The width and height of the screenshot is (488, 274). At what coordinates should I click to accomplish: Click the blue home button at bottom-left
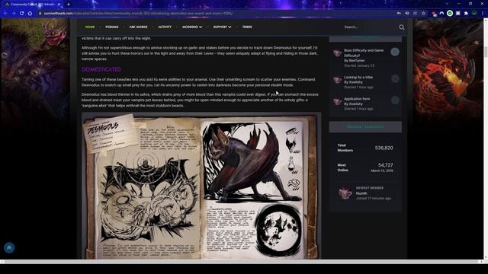9,247
